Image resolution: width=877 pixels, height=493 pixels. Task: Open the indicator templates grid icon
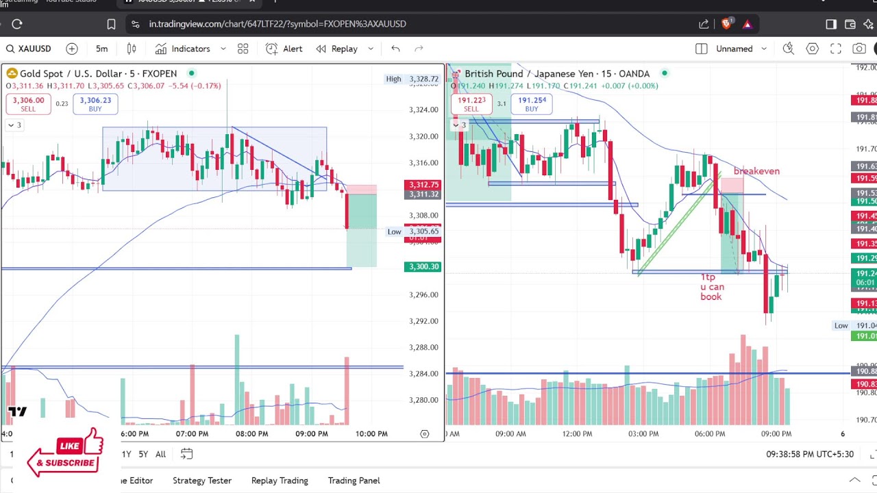(243, 49)
